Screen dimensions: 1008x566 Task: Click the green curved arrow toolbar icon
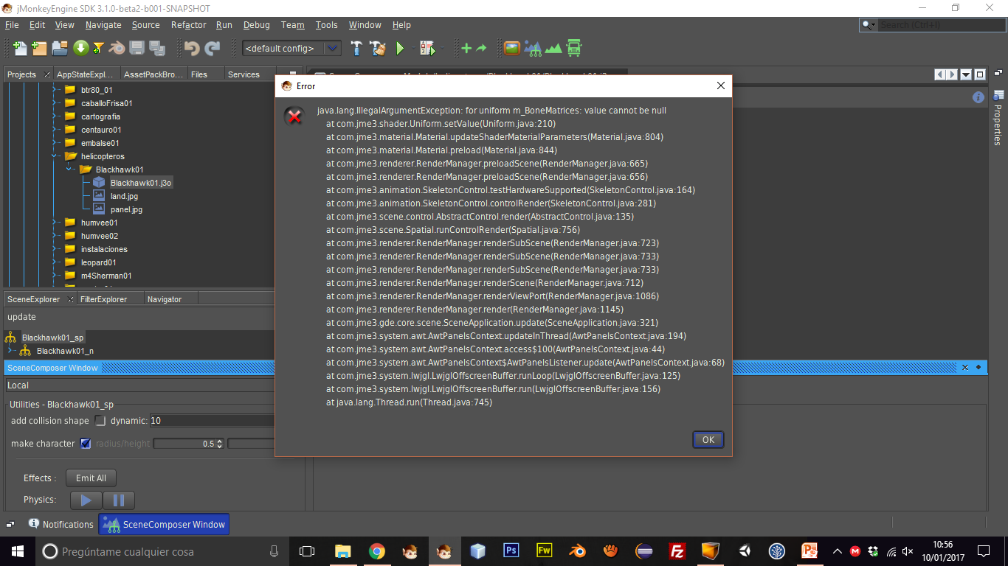click(x=482, y=48)
